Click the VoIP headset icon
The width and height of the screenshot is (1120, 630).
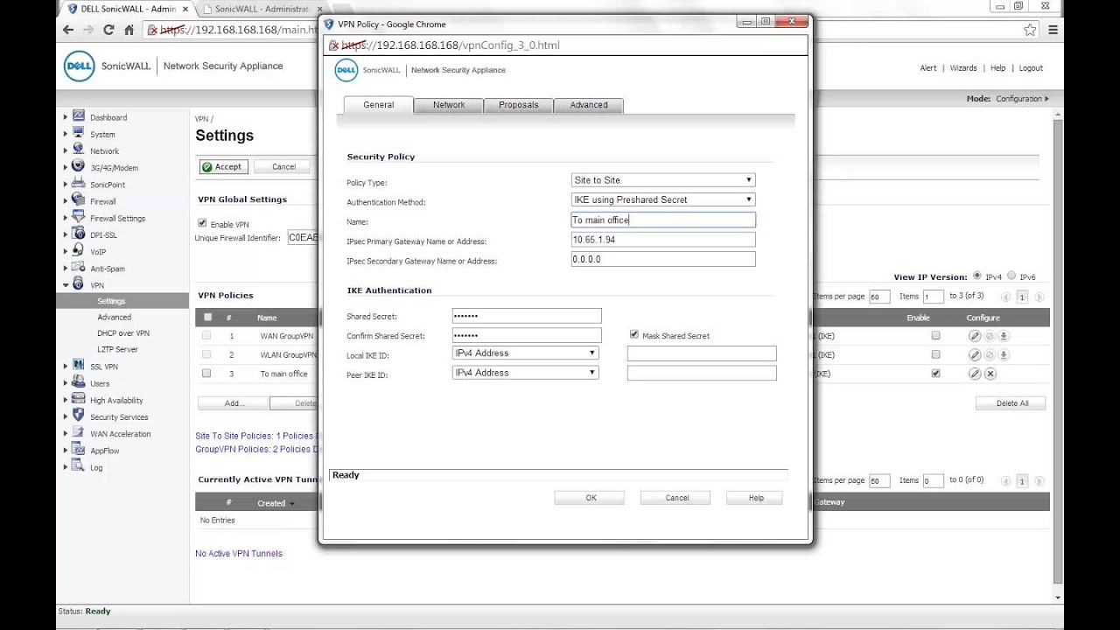(x=79, y=250)
